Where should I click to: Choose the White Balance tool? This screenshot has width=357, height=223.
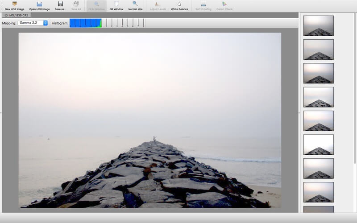[x=179, y=4]
